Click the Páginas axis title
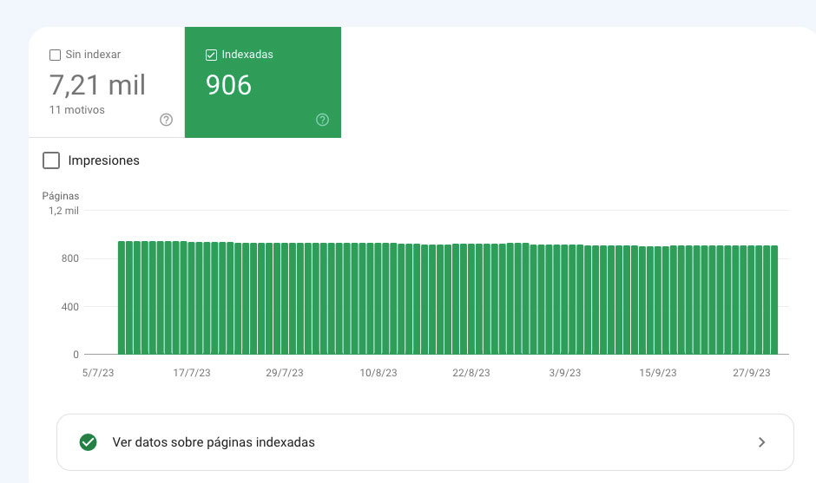The image size is (816, 483). [61, 196]
